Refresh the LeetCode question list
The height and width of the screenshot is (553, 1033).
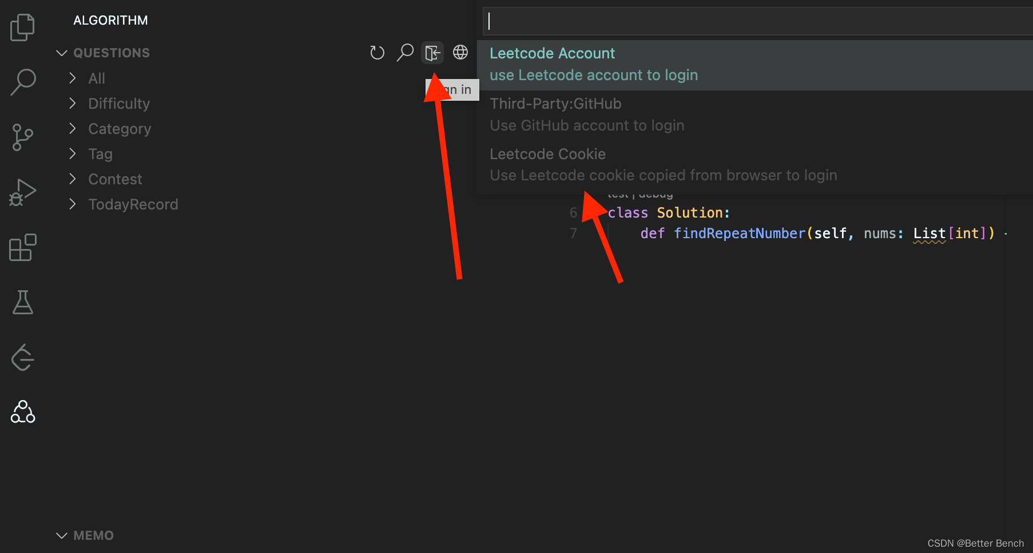[x=377, y=52]
